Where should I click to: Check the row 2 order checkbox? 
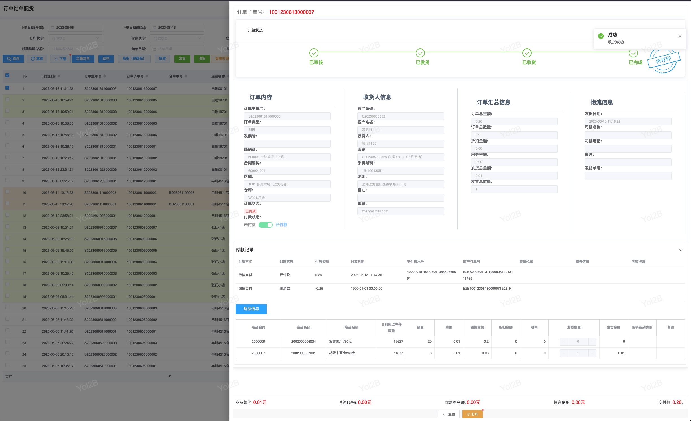(x=7, y=99)
